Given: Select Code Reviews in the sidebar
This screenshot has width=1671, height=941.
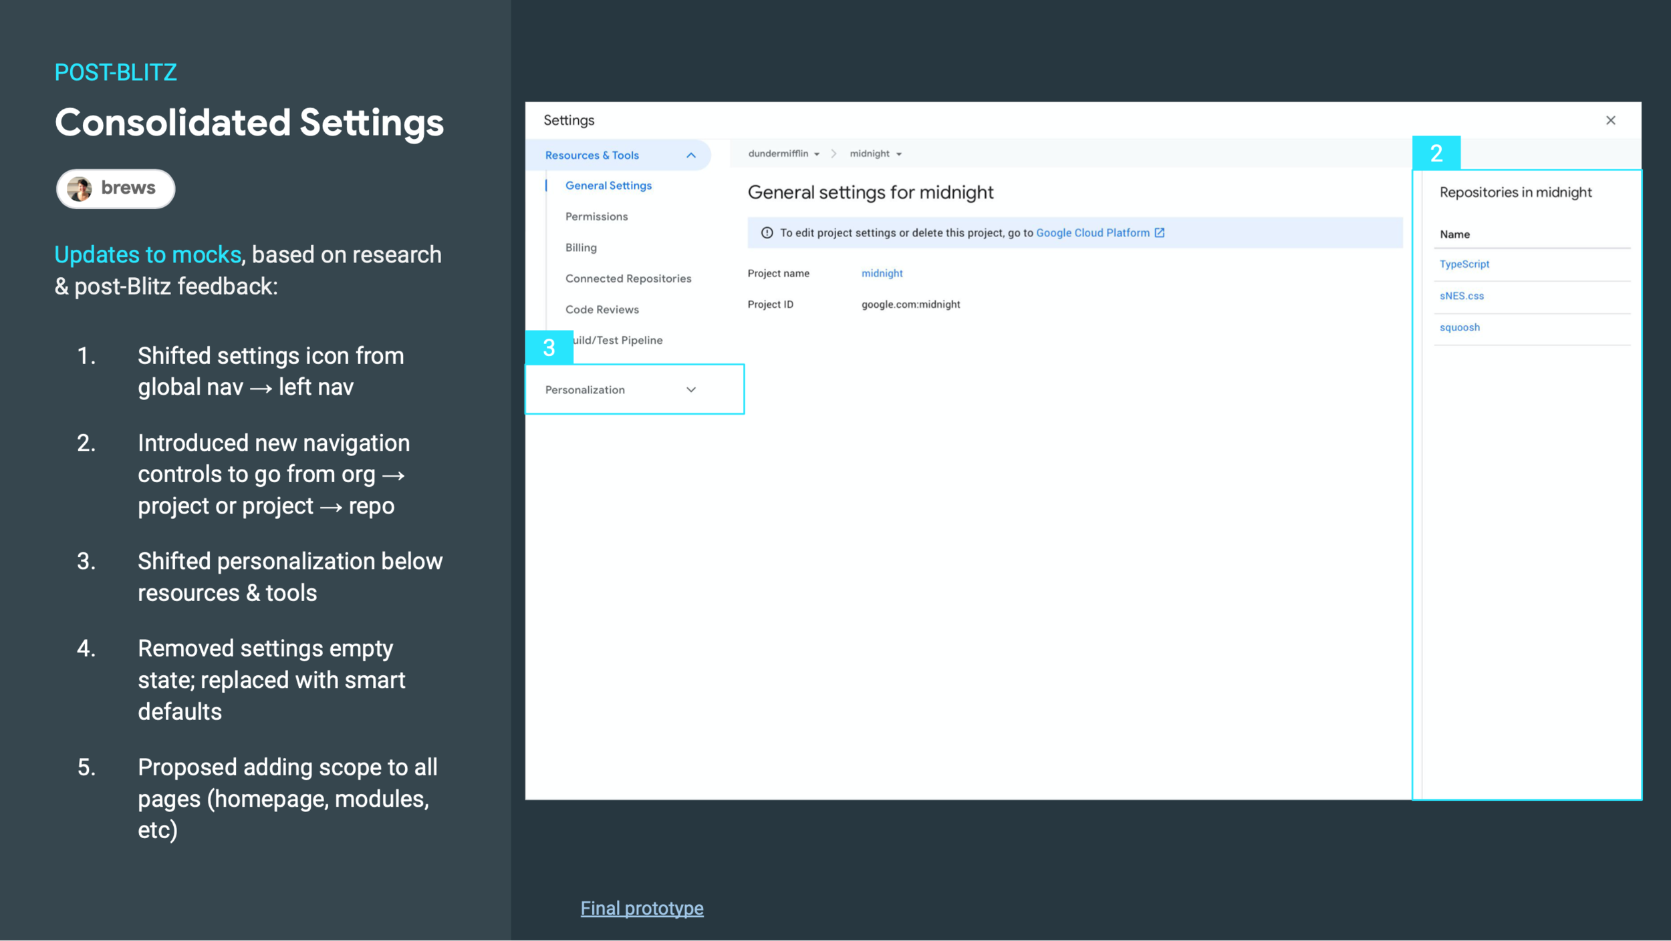Looking at the screenshot, I should click(602, 309).
